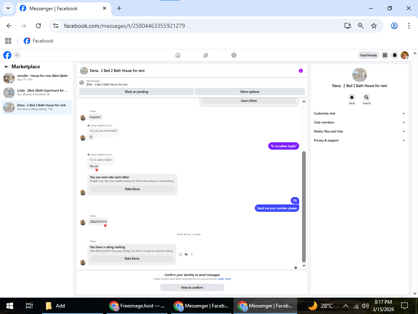Click Rate Elena under 'You can now rate each other'
This screenshot has width=418, height=314.
133,189
